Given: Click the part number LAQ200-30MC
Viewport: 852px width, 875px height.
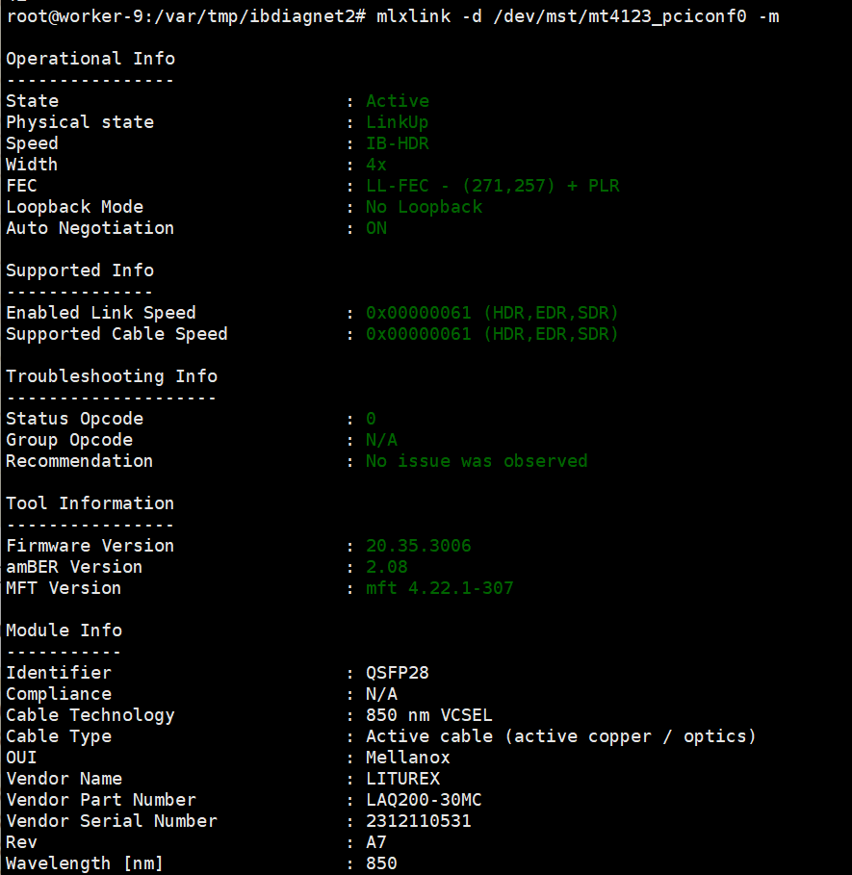Looking at the screenshot, I should (424, 800).
